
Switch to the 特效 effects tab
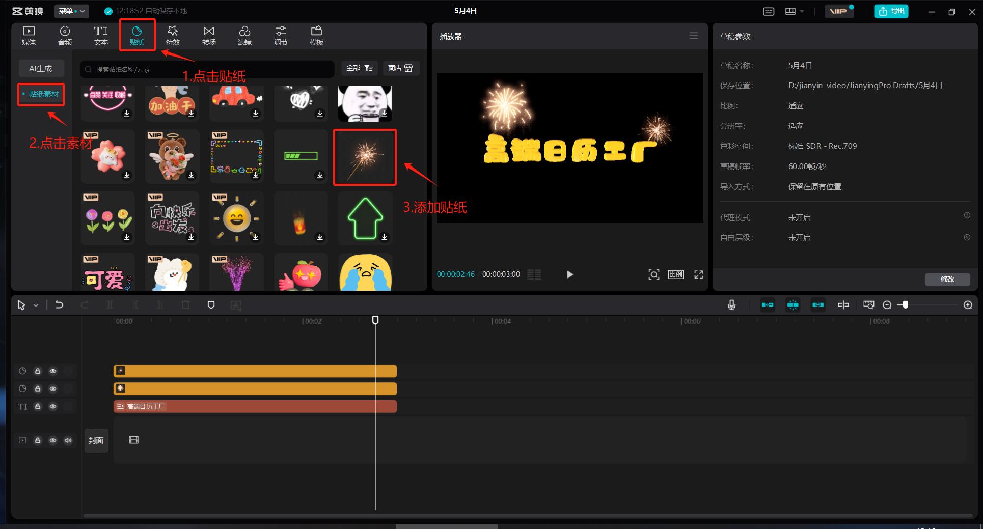pos(173,35)
